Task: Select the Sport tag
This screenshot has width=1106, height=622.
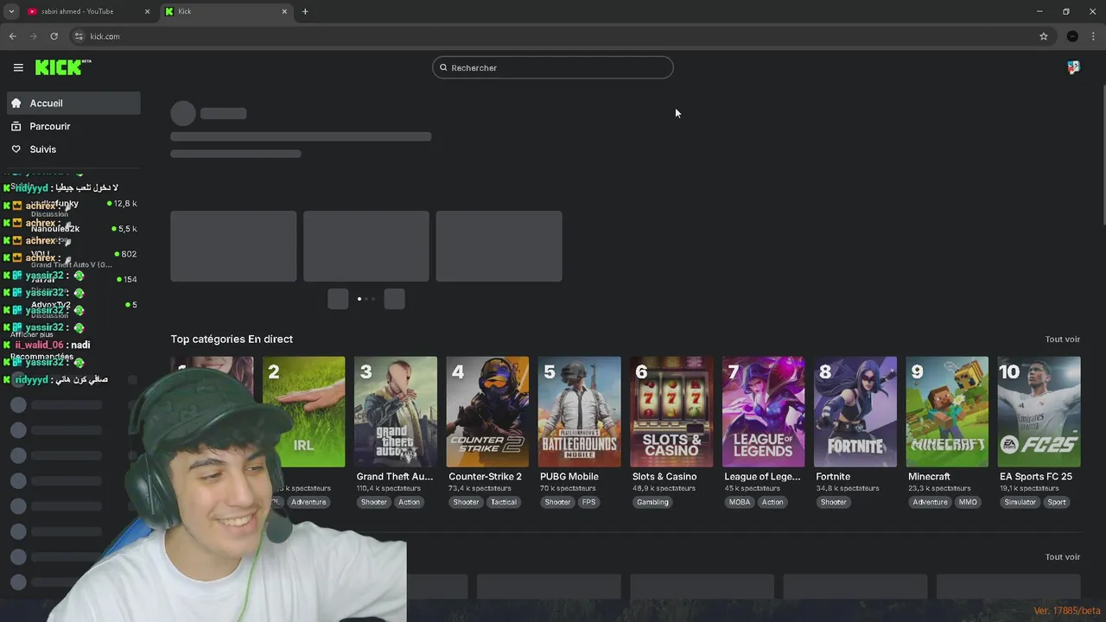Action: (1057, 502)
